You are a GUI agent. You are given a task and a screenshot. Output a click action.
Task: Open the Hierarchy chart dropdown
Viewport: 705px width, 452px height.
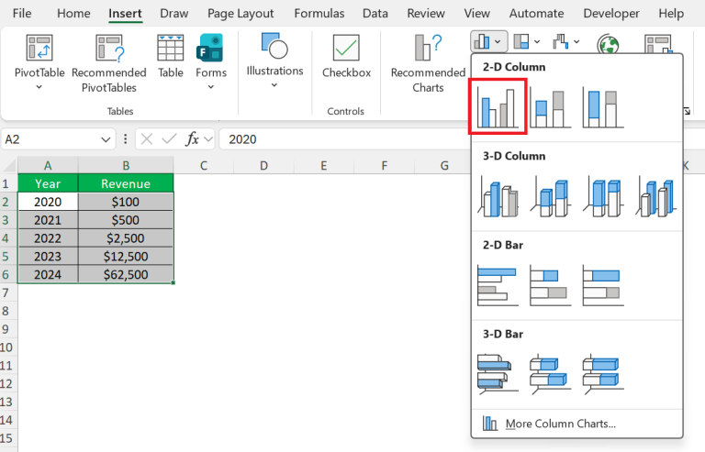point(527,42)
